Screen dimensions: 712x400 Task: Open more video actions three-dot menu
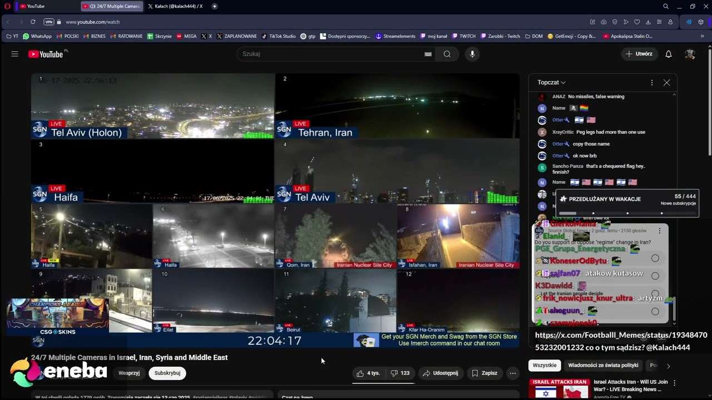point(513,373)
